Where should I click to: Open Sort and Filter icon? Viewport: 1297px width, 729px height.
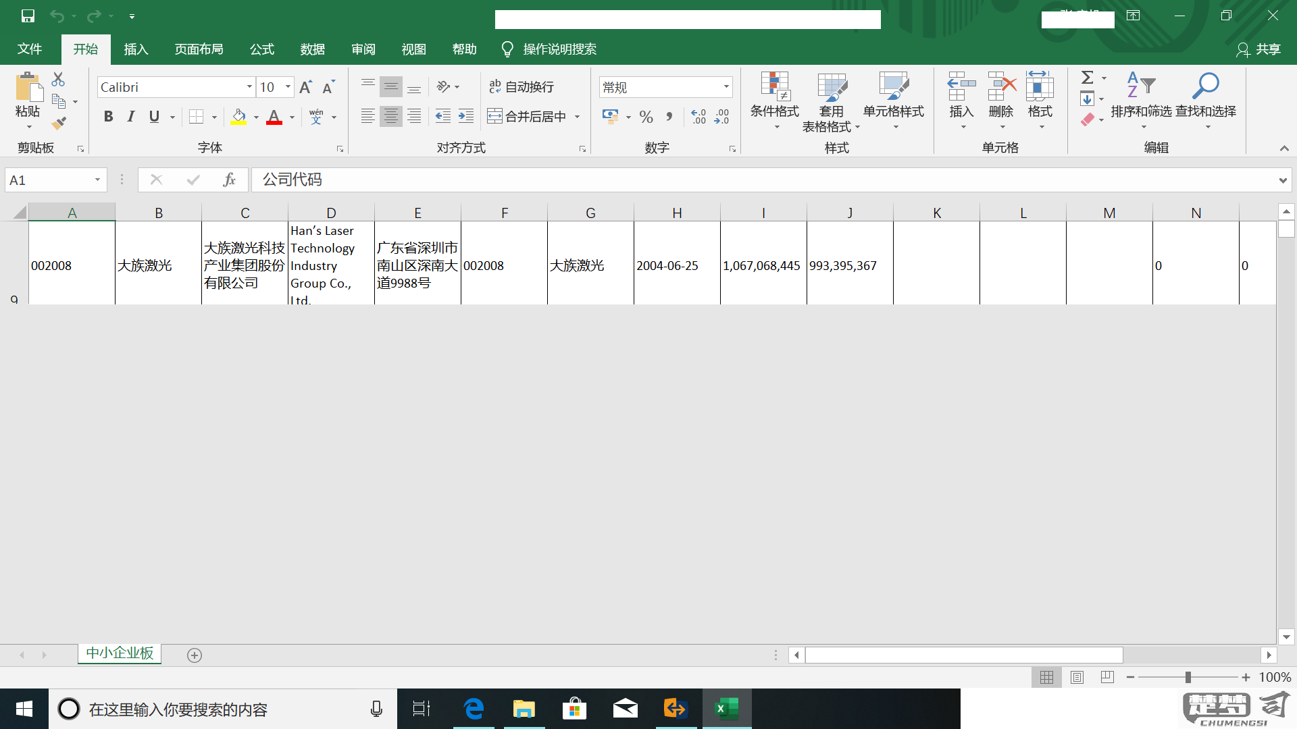tap(1141, 85)
